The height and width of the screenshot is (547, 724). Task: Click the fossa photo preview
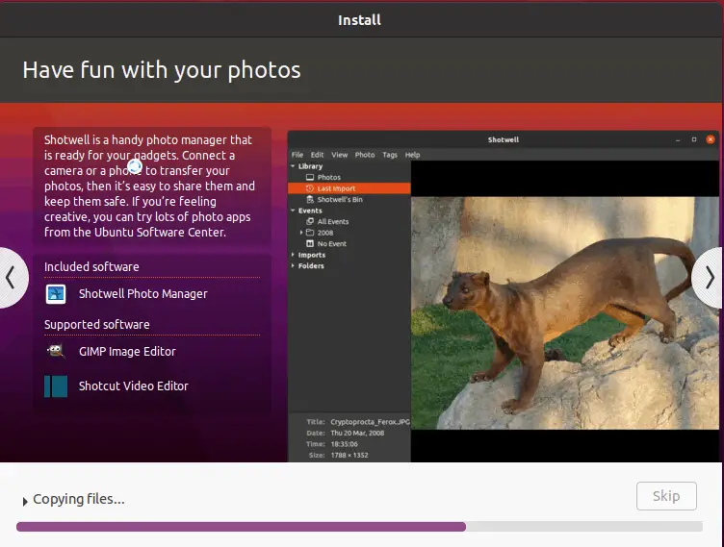pyautogui.click(x=565, y=313)
